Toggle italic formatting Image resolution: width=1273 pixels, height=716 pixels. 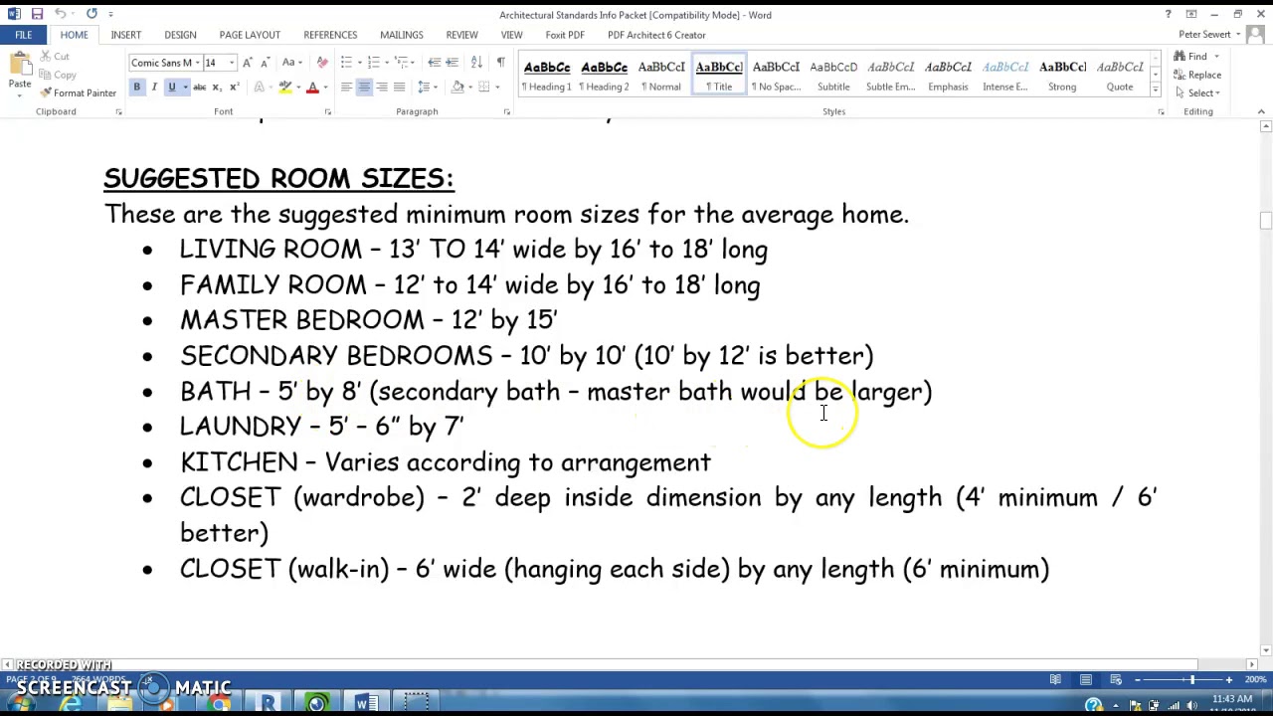click(x=154, y=88)
